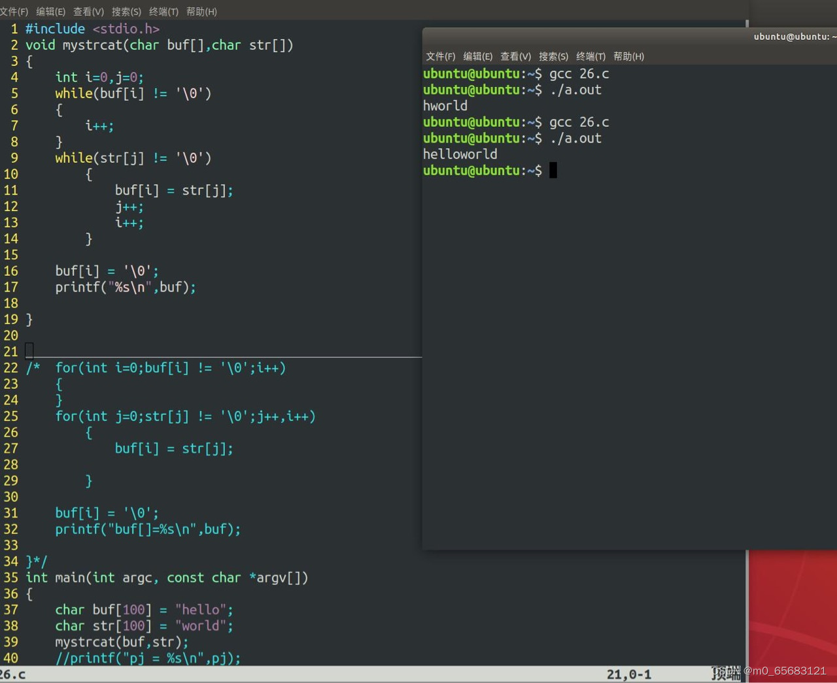
Task: Click the 'int i=0,j=0;' line
Action: 99,77
